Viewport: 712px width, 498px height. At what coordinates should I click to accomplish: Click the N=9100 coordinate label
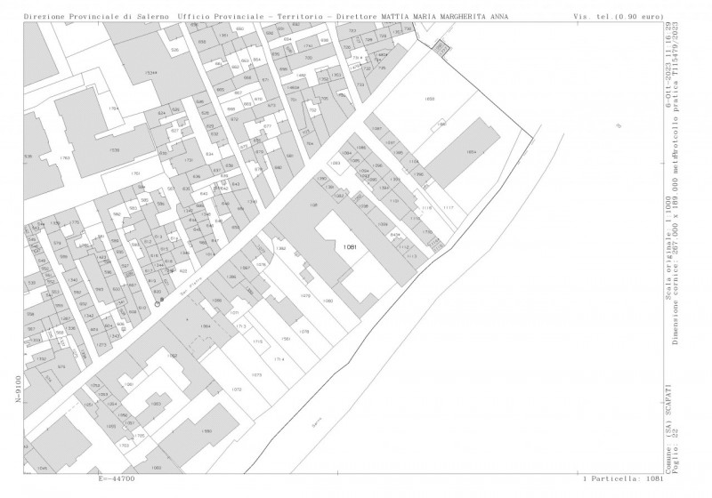click(x=17, y=390)
